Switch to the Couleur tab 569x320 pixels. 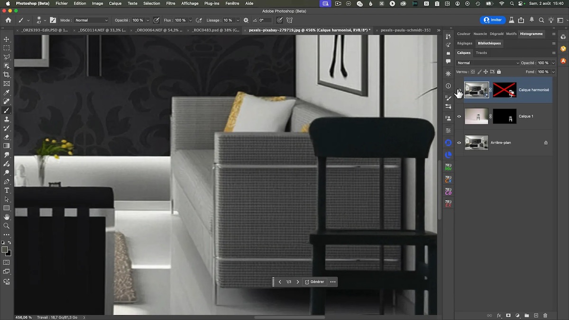[x=464, y=34]
